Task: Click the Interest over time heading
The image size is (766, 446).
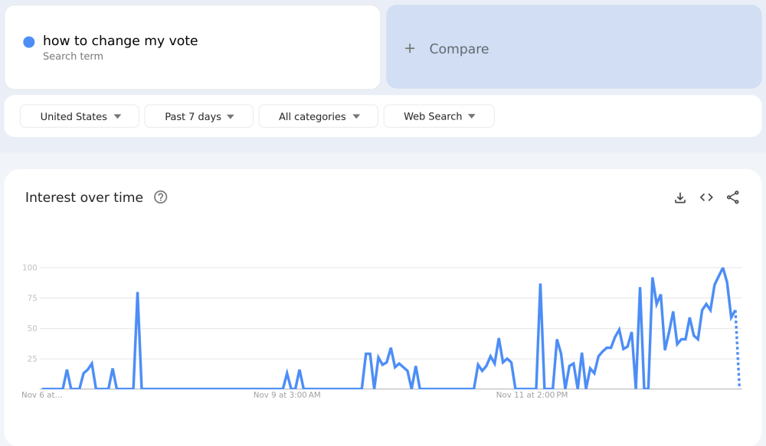Action: [84, 197]
